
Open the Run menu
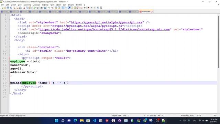coord(65,5)
